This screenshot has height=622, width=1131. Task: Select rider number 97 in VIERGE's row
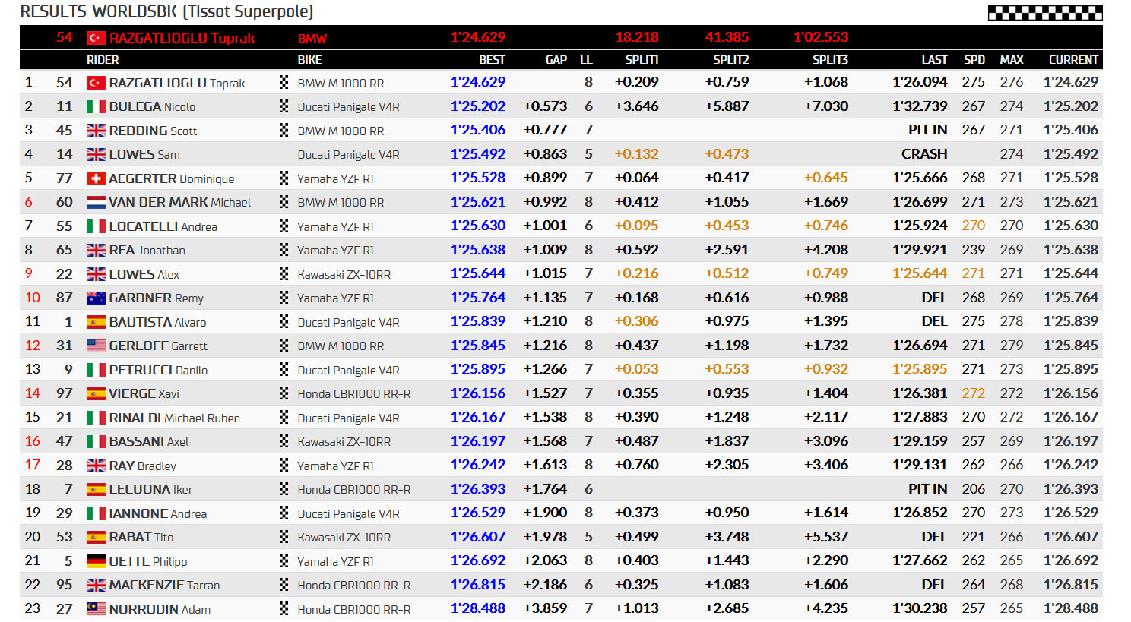pyautogui.click(x=65, y=393)
